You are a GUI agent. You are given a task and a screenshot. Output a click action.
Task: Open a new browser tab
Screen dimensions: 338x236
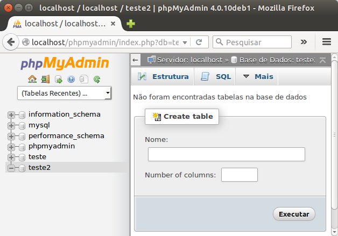(x=131, y=24)
